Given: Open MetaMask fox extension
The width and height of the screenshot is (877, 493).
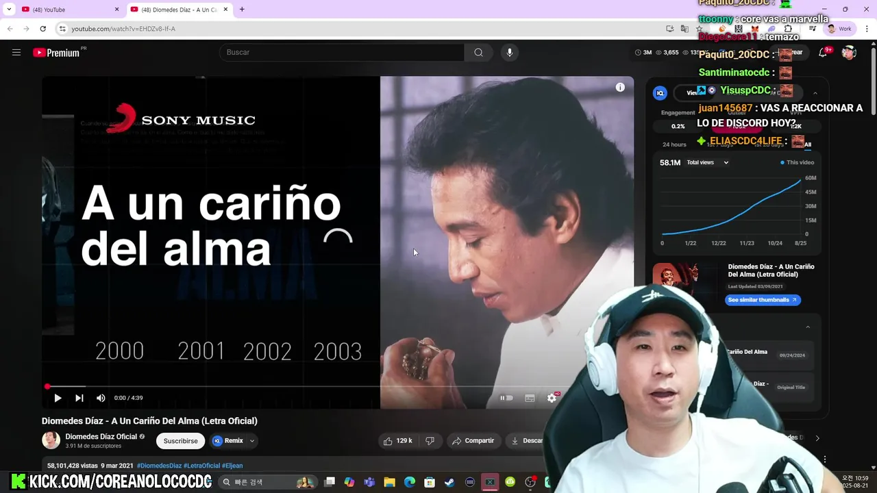Looking at the screenshot, I should click(x=755, y=29).
